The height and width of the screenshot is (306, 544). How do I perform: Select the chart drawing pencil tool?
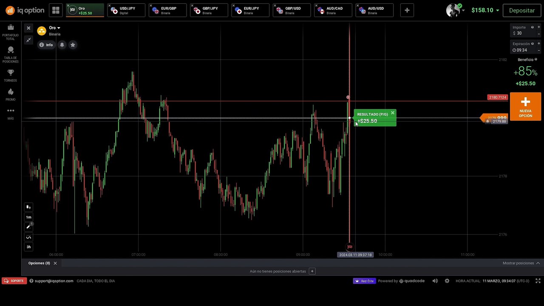click(x=28, y=227)
